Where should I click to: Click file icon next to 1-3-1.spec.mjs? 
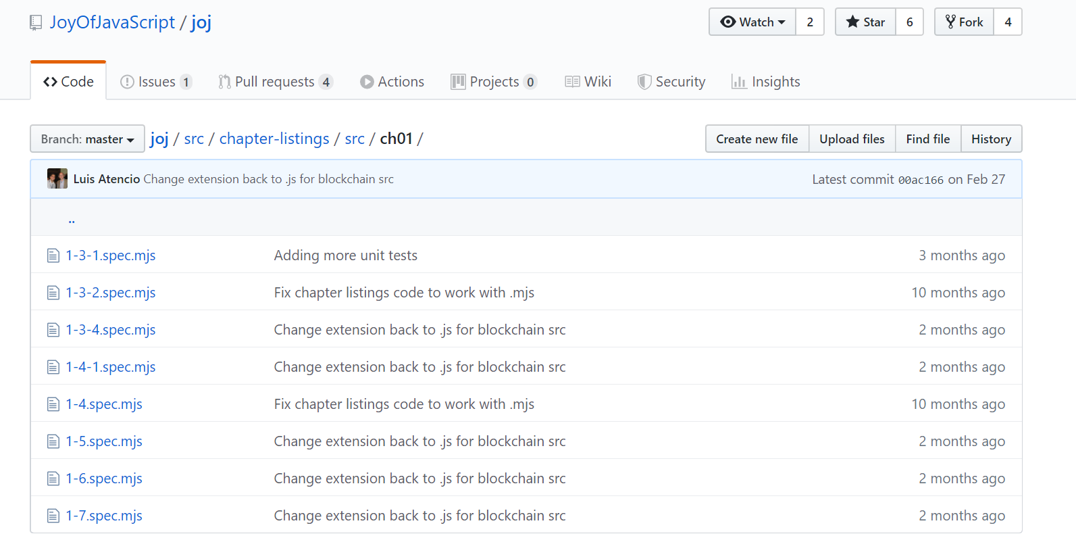coord(53,255)
